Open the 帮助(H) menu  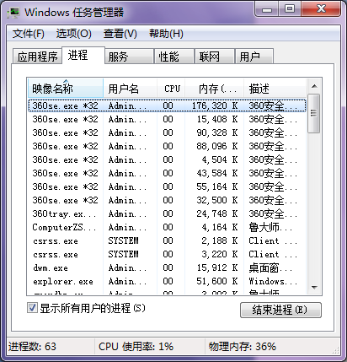click(166, 34)
